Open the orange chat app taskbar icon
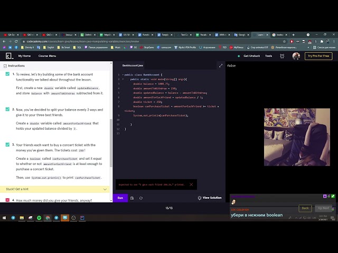Screen dimensions: 338x253 [x=65, y=218]
